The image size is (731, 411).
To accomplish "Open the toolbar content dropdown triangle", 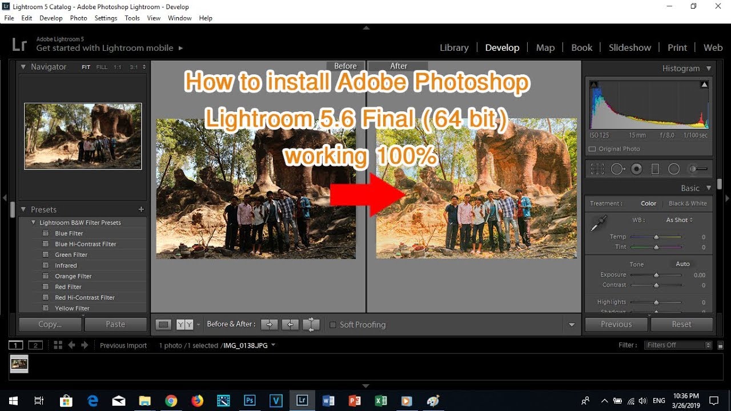I will tap(572, 325).
